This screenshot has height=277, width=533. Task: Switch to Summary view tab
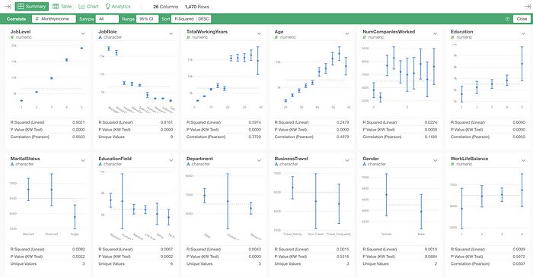pos(32,6)
